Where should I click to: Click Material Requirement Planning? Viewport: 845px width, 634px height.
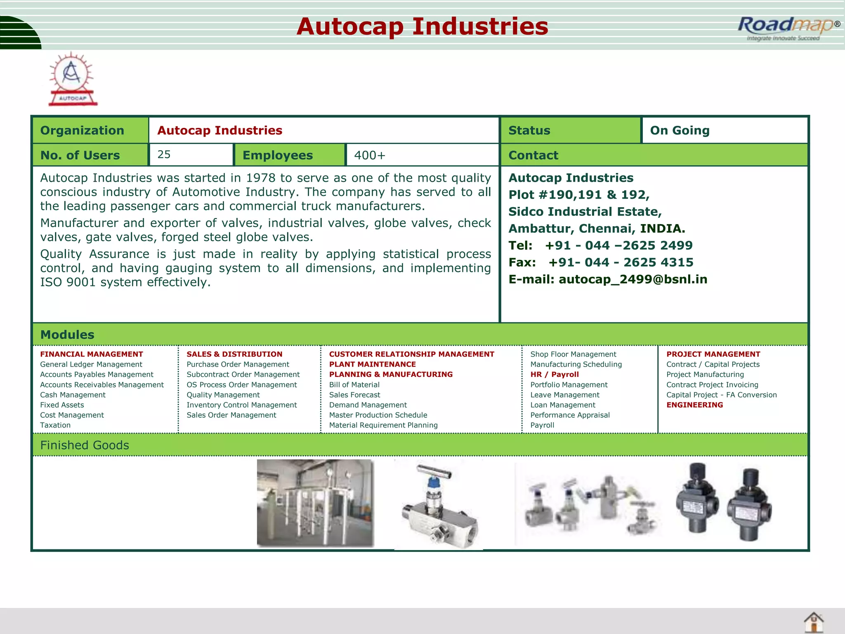click(383, 425)
